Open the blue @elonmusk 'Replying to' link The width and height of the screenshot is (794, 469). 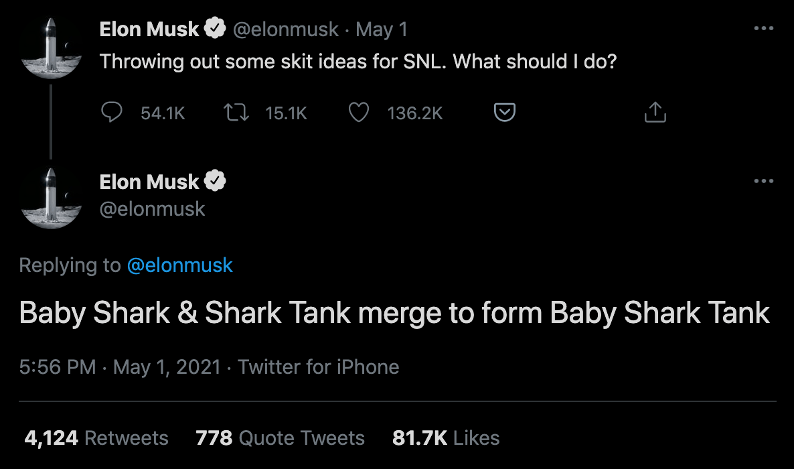click(x=179, y=265)
